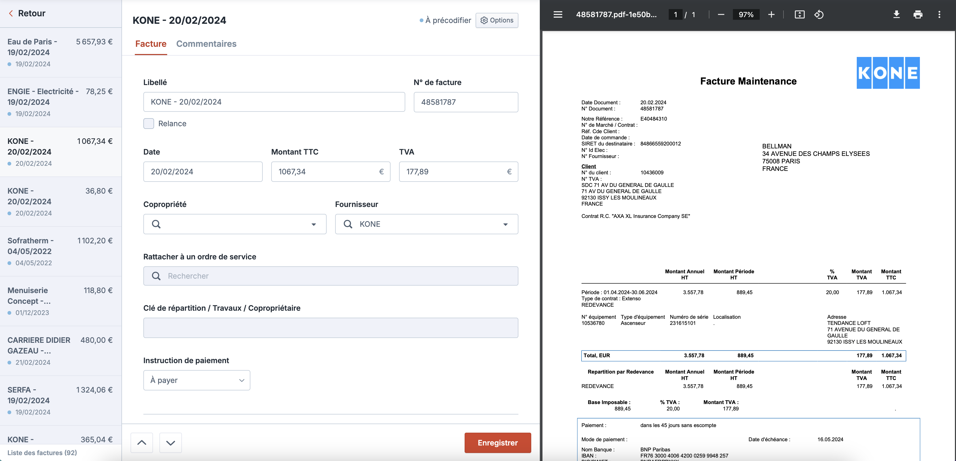Click the euro symbol in Montant TTC field
This screenshot has width=956, height=461.
pos(381,172)
